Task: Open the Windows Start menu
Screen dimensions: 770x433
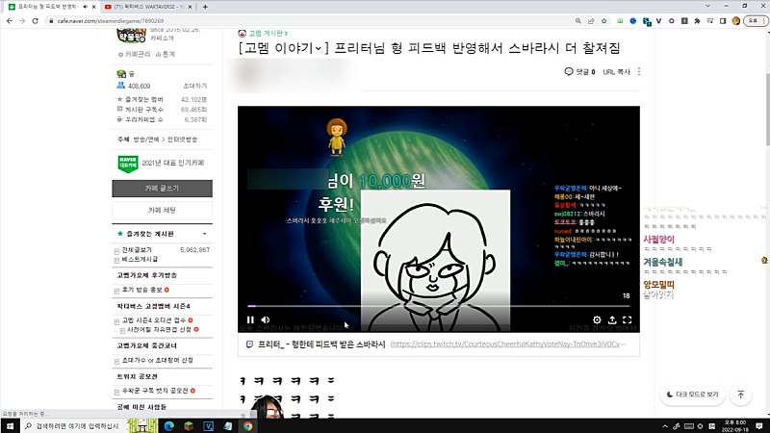Action: click(x=10, y=426)
